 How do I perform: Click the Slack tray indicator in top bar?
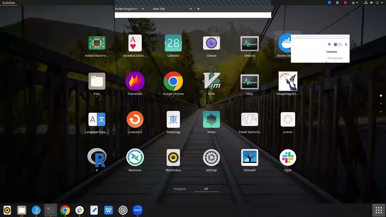tap(337, 3)
